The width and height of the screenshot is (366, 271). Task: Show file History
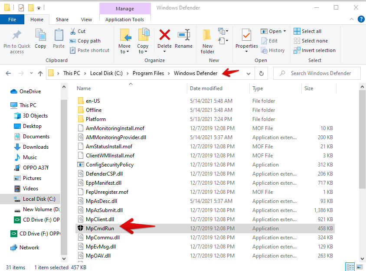tap(273, 50)
